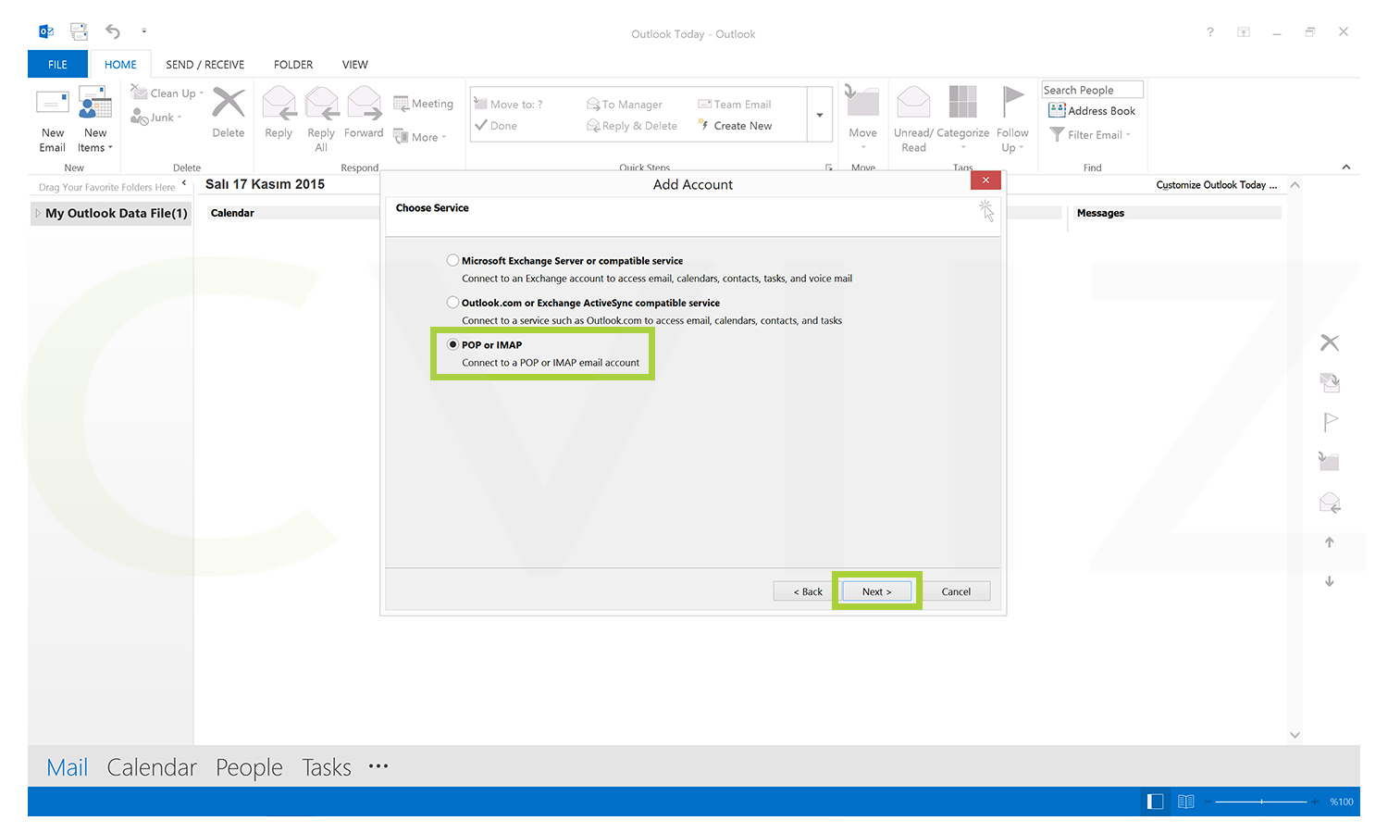1388x833 pixels.
Task: Click the Categorize color grid icon
Action: pyautogui.click(x=963, y=102)
